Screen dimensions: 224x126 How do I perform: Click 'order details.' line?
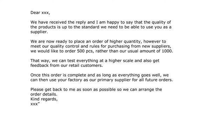(x=44, y=94)
